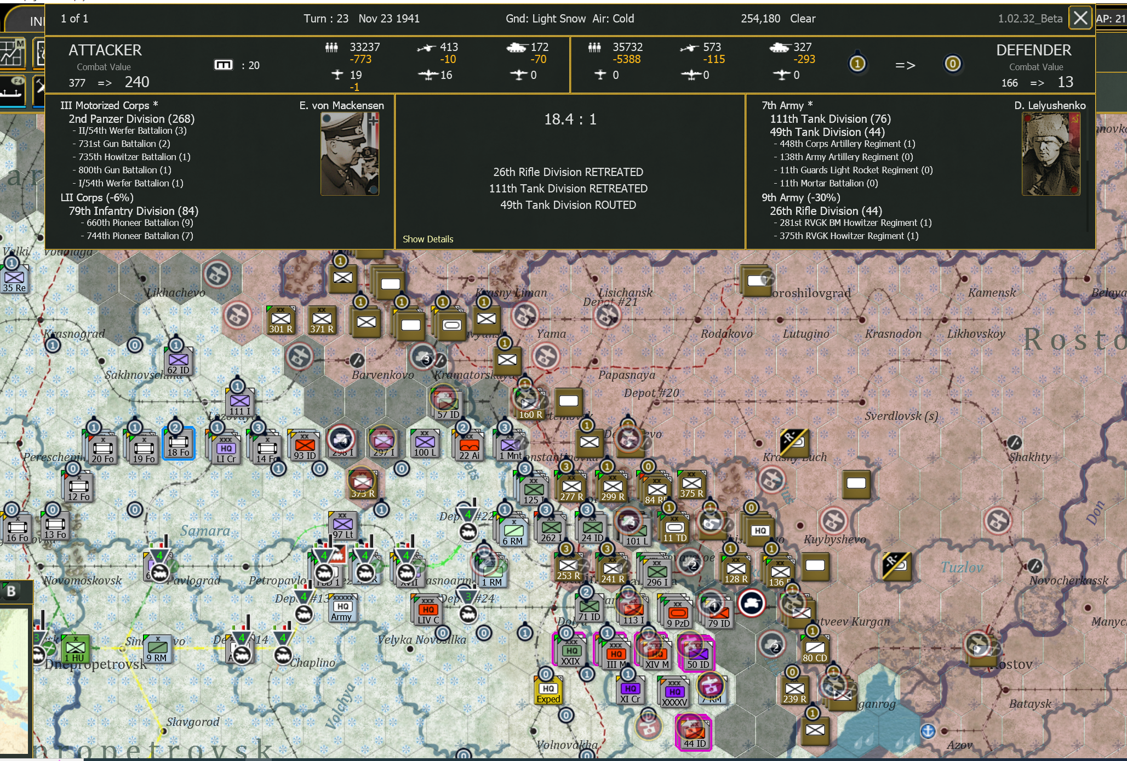
Task: Select Soviet 371 R rifle division counter
Action: 322,320
